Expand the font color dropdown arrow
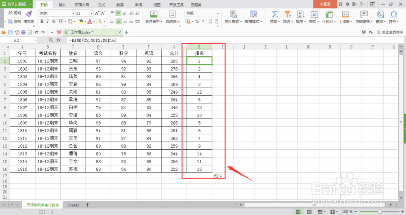 (x=94, y=21)
